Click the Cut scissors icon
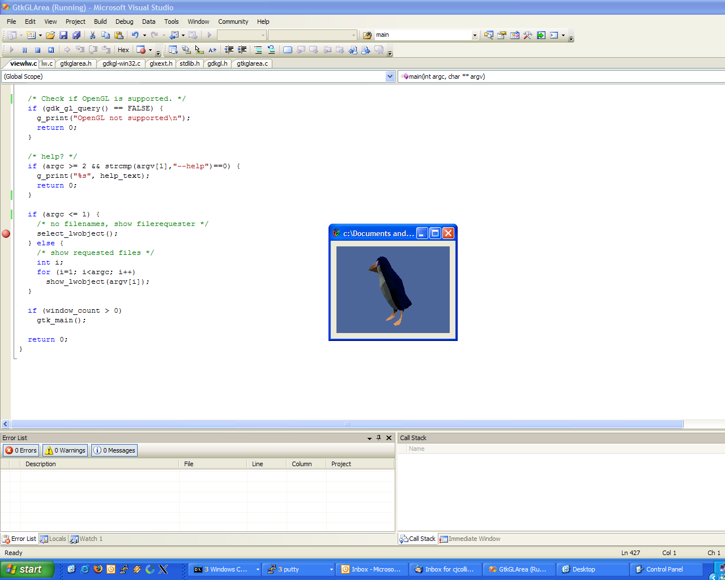Viewport: 725px width, 580px height. click(92, 35)
